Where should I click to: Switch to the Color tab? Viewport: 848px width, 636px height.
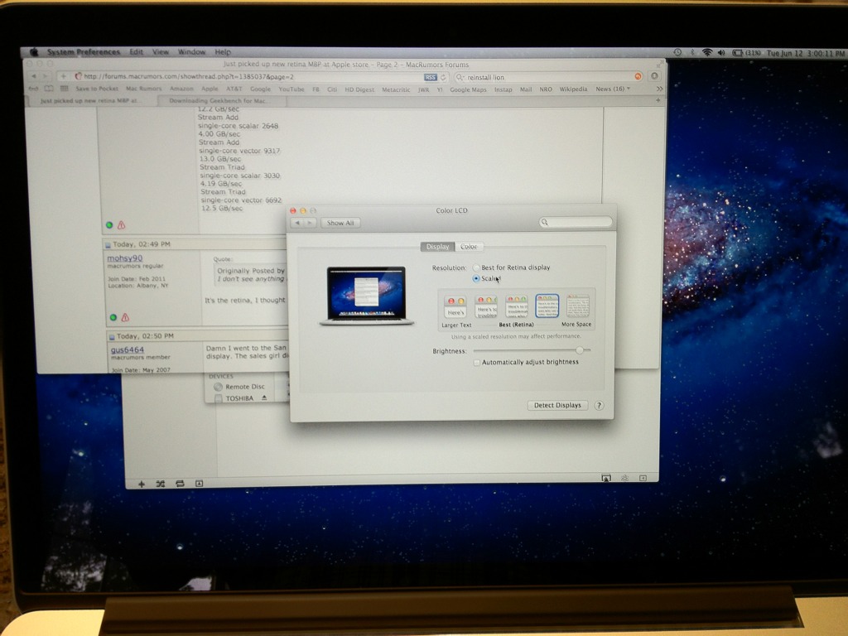(x=469, y=247)
